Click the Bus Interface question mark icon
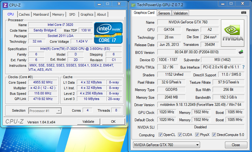This screenshot has width=252, height=152. [x=243, y=67]
